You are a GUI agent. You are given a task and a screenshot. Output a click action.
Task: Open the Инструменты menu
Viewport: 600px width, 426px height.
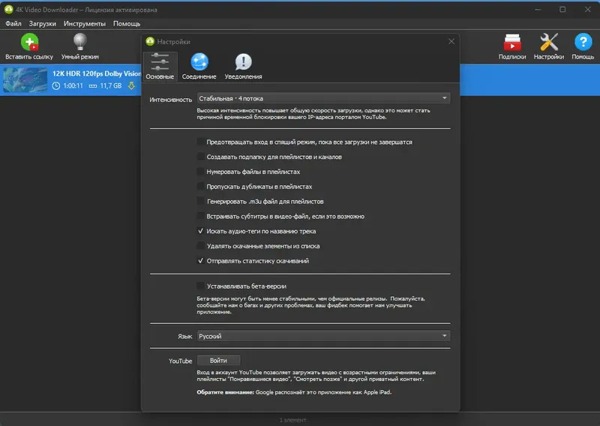85,24
